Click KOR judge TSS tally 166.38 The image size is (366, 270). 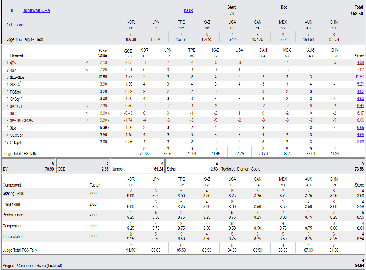coord(131,39)
